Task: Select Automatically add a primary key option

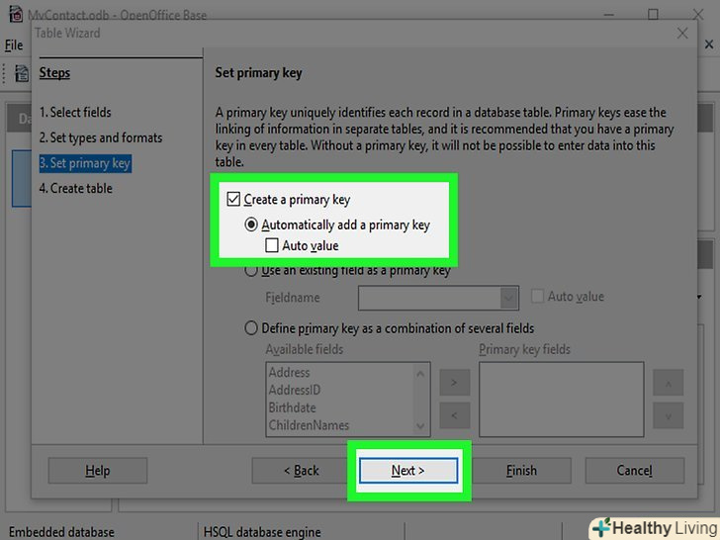Action: [251, 225]
